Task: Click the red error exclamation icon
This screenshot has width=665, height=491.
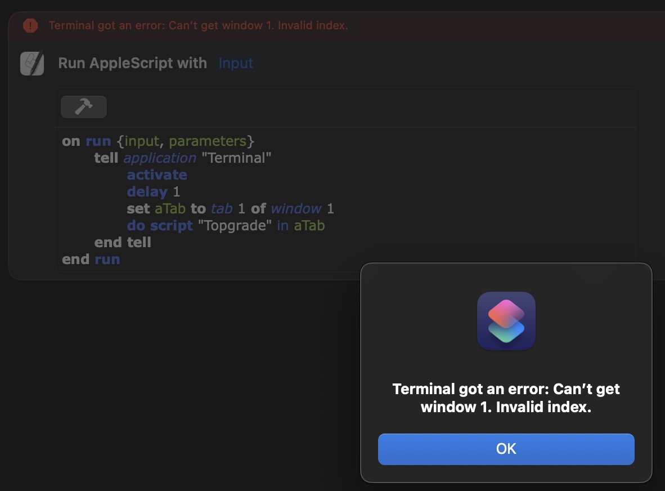Action: pyautogui.click(x=30, y=25)
